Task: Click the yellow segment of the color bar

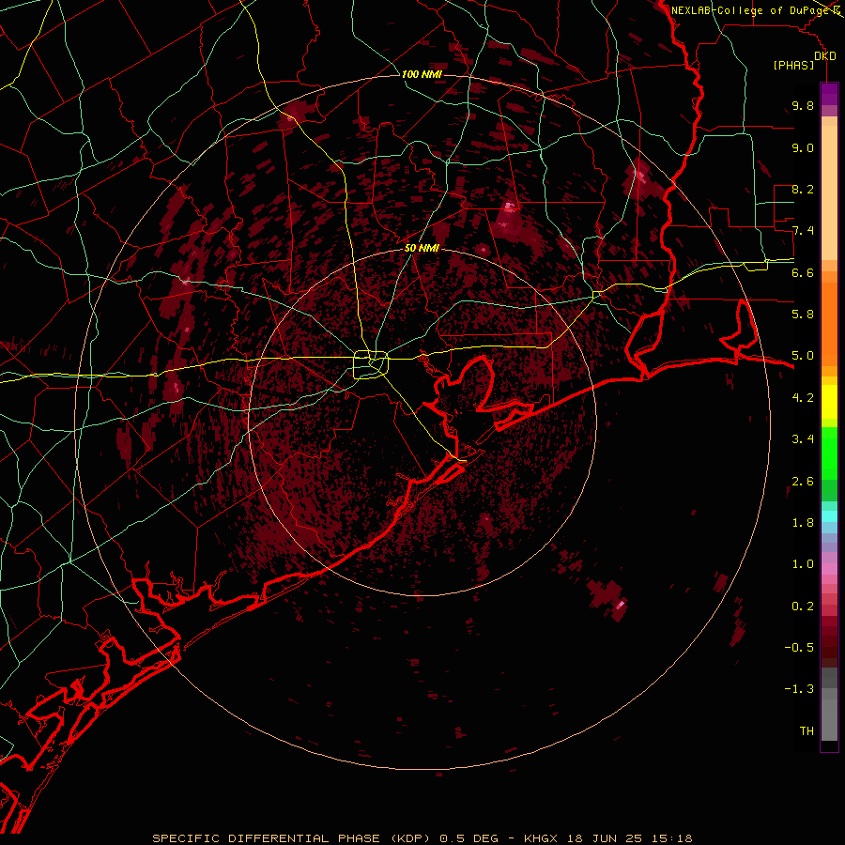Action: pyautogui.click(x=829, y=402)
